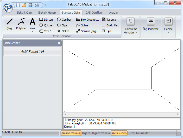The height and width of the screenshot is (138, 183).
Task: Close the Çizim Rehberi panel
Action: pos(59,43)
